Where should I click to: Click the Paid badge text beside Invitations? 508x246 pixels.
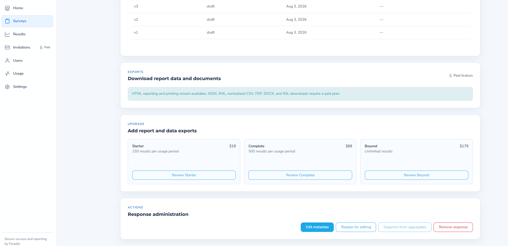(x=47, y=47)
